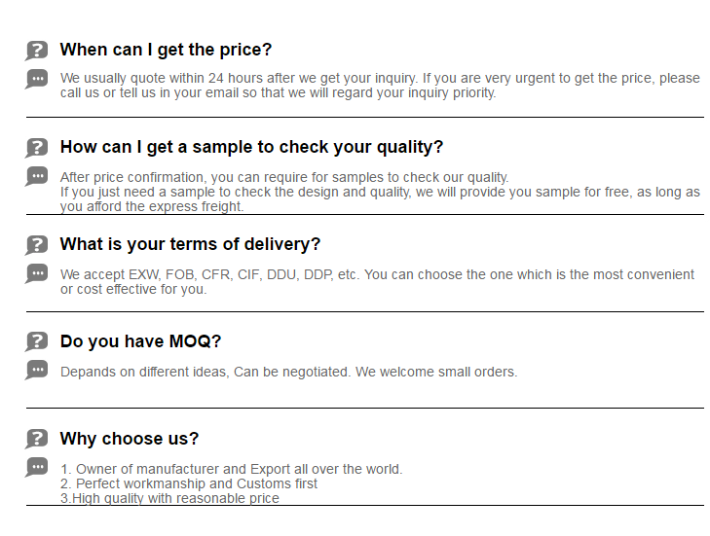
Task: Select the heading 'How can I get a sample to check your quality?'
Action: (x=251, y=147)
